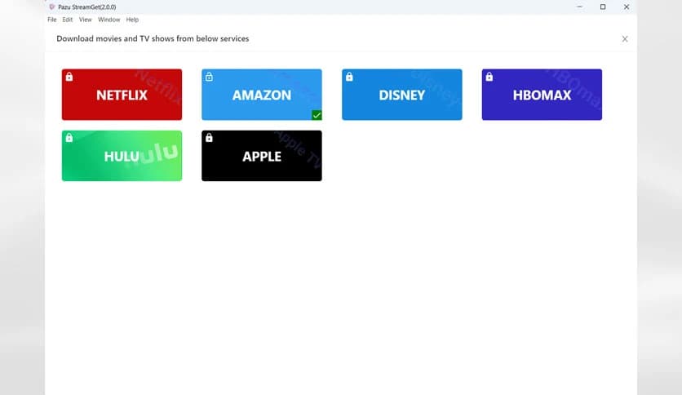The height and width of the screenshot is (395, 682).
Task: Select the Hulu service tile
Action: point(122,156)
